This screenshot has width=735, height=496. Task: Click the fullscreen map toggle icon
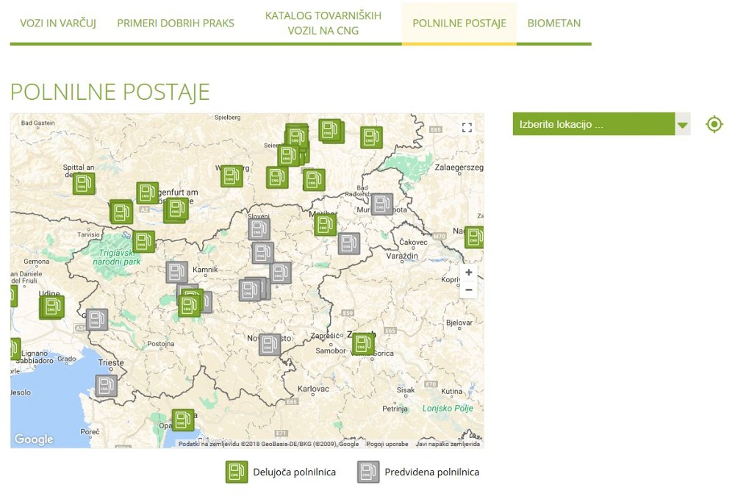click(x=467, y=128)
